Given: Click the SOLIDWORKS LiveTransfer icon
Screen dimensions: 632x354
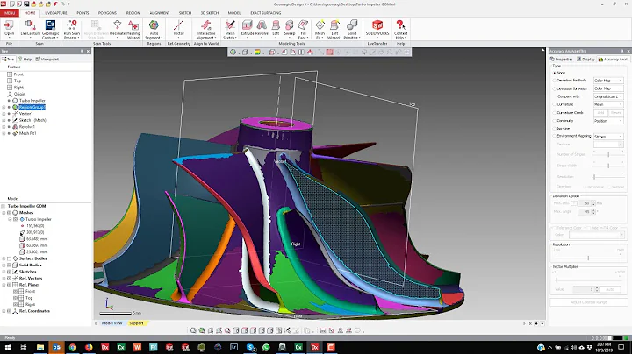Looking at the screenshot, I should click(377, 29).
